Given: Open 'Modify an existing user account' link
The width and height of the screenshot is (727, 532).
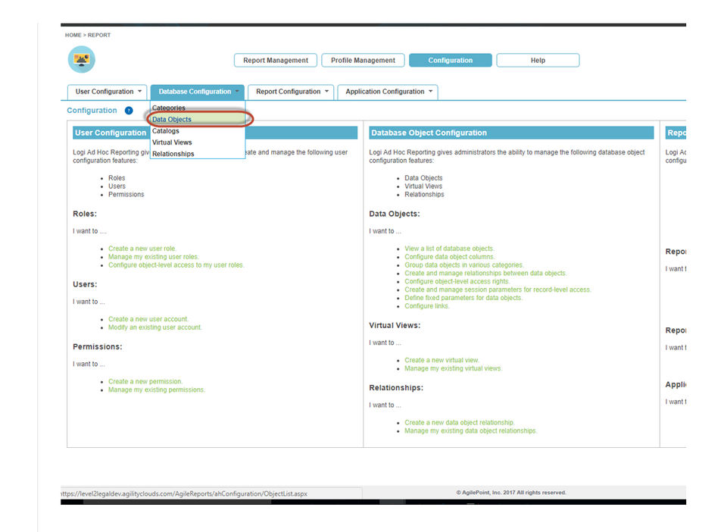Looking at the screenshot, I should pos(155,327).
